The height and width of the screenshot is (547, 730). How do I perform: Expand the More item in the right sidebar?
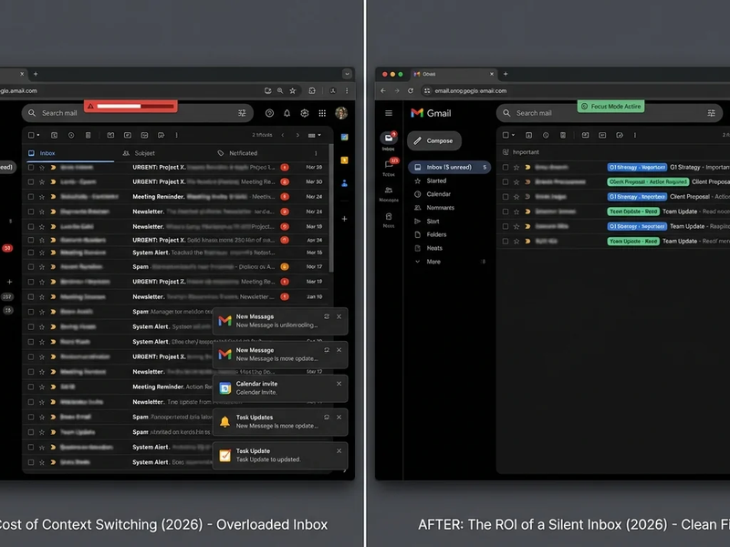pos(433,262)
